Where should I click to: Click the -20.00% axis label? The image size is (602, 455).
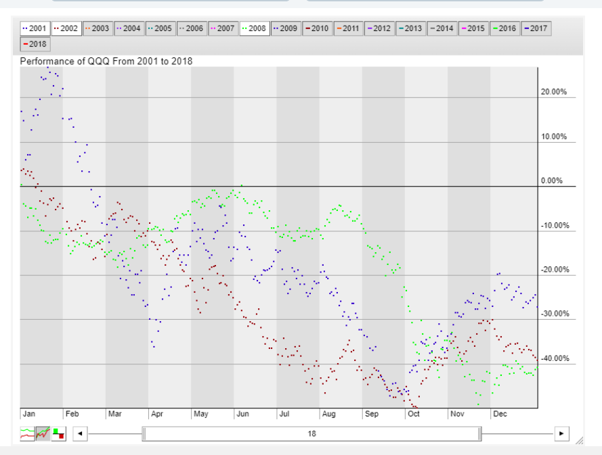[x=555, y=270]
